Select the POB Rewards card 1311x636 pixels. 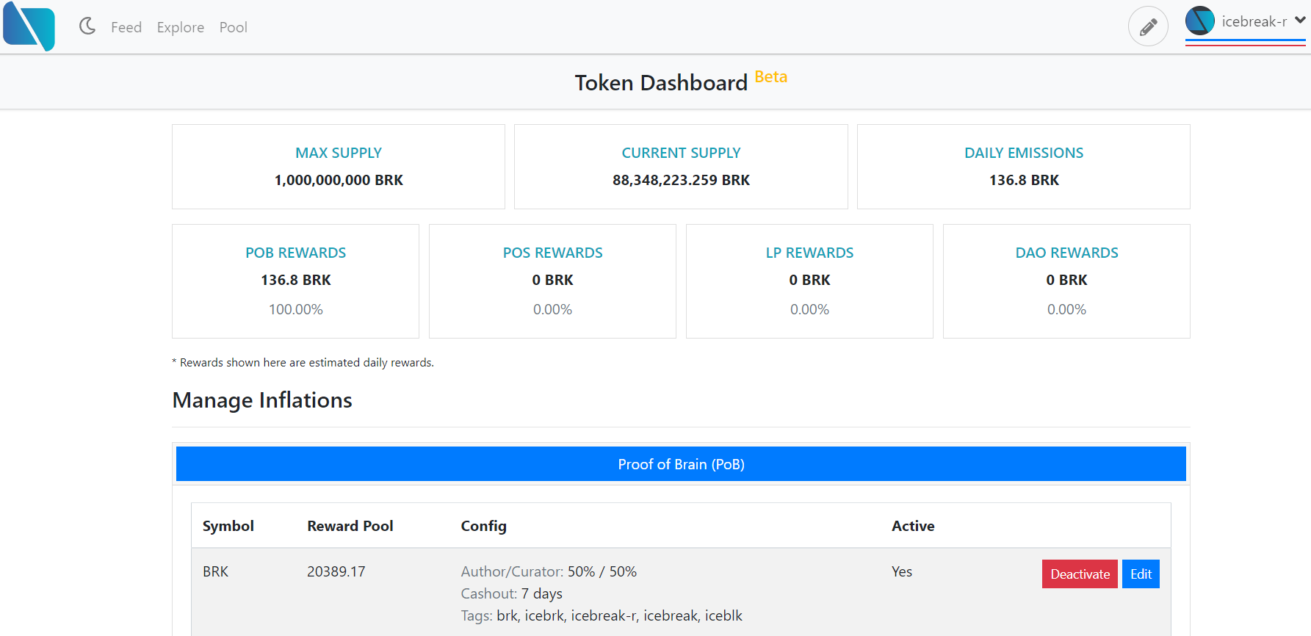click(295, 281)
